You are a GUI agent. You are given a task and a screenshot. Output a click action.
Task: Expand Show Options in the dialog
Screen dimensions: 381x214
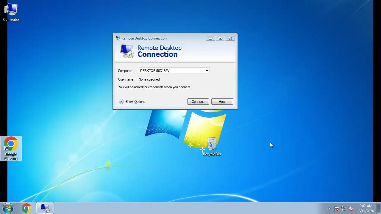(132, 102)
